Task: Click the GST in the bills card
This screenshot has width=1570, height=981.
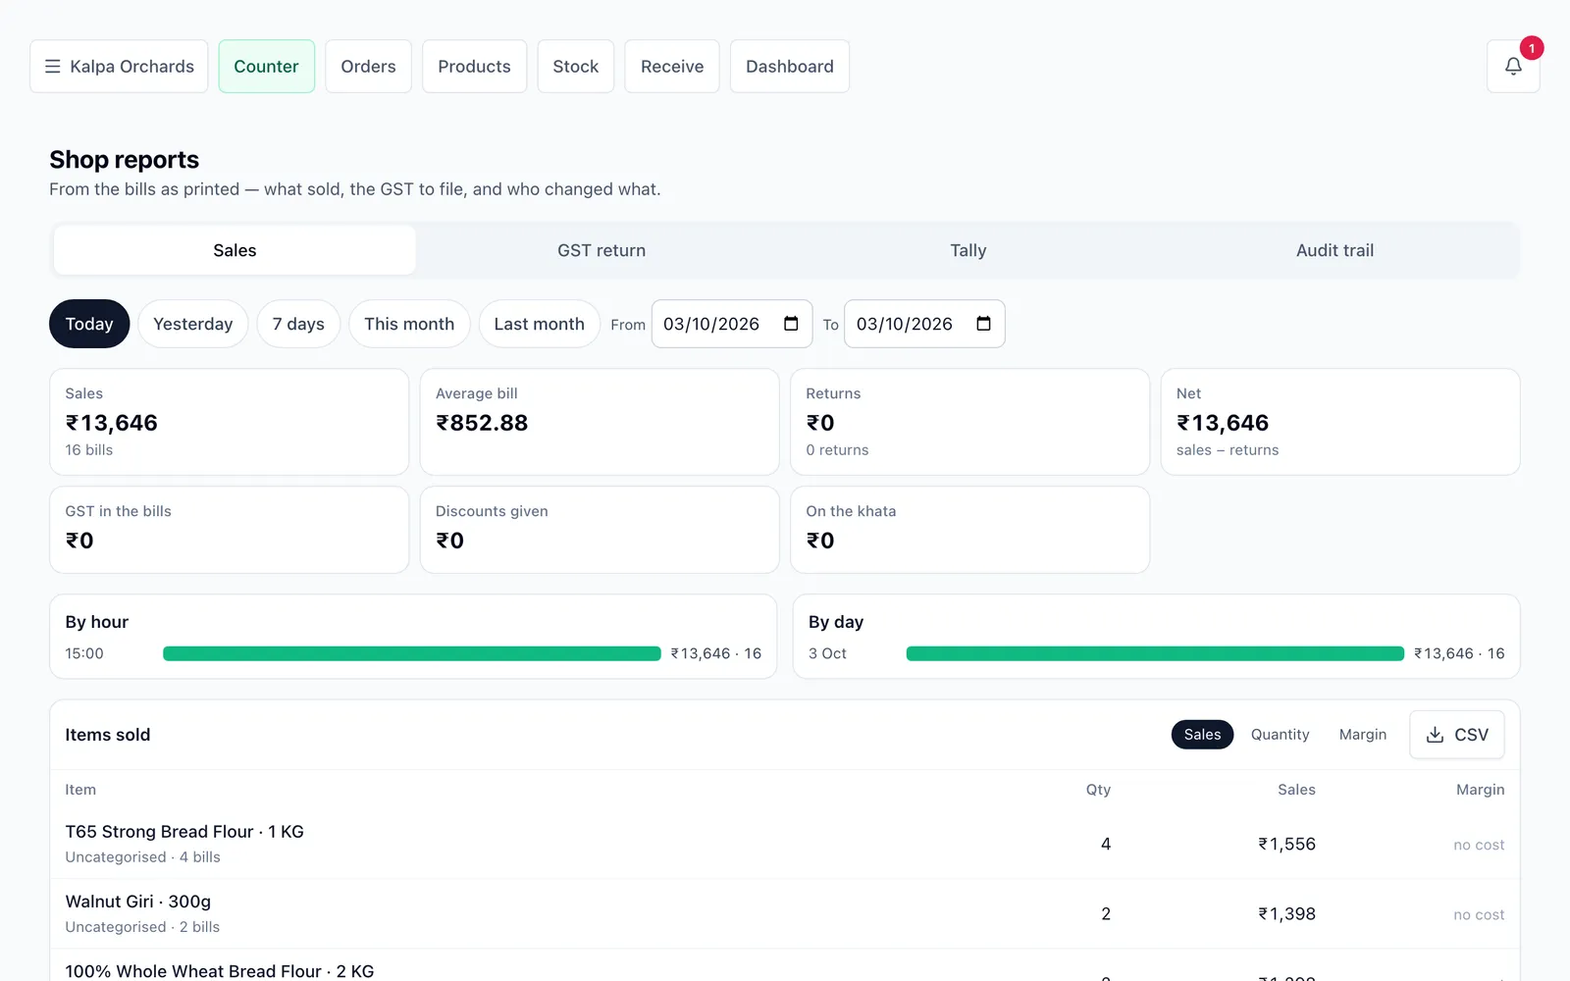Action: click(x=229, y=530)
